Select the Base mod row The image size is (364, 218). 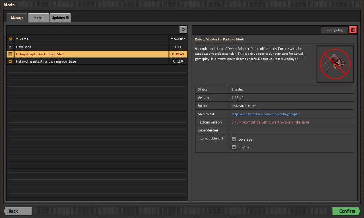tap(91, 47)
